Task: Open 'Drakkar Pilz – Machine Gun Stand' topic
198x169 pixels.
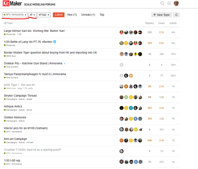Action: pos(33,63)
